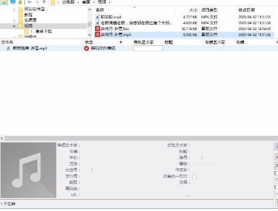This screenshot has height=211, width=278.
Task: Click the 4,727 KB size value
Action: tap(190, 17)
